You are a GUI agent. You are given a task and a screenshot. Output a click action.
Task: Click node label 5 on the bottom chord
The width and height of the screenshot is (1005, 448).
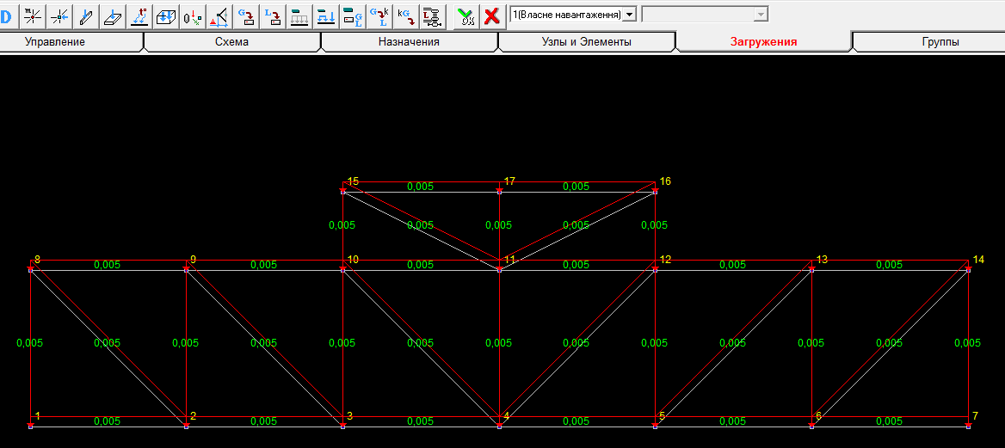662,416
